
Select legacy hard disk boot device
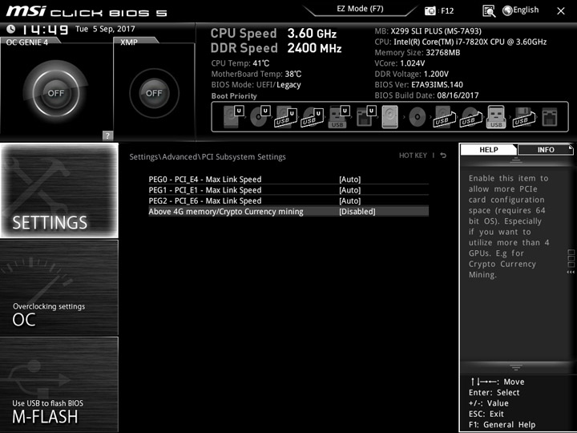pyautogui.click(x=389, y=117)
